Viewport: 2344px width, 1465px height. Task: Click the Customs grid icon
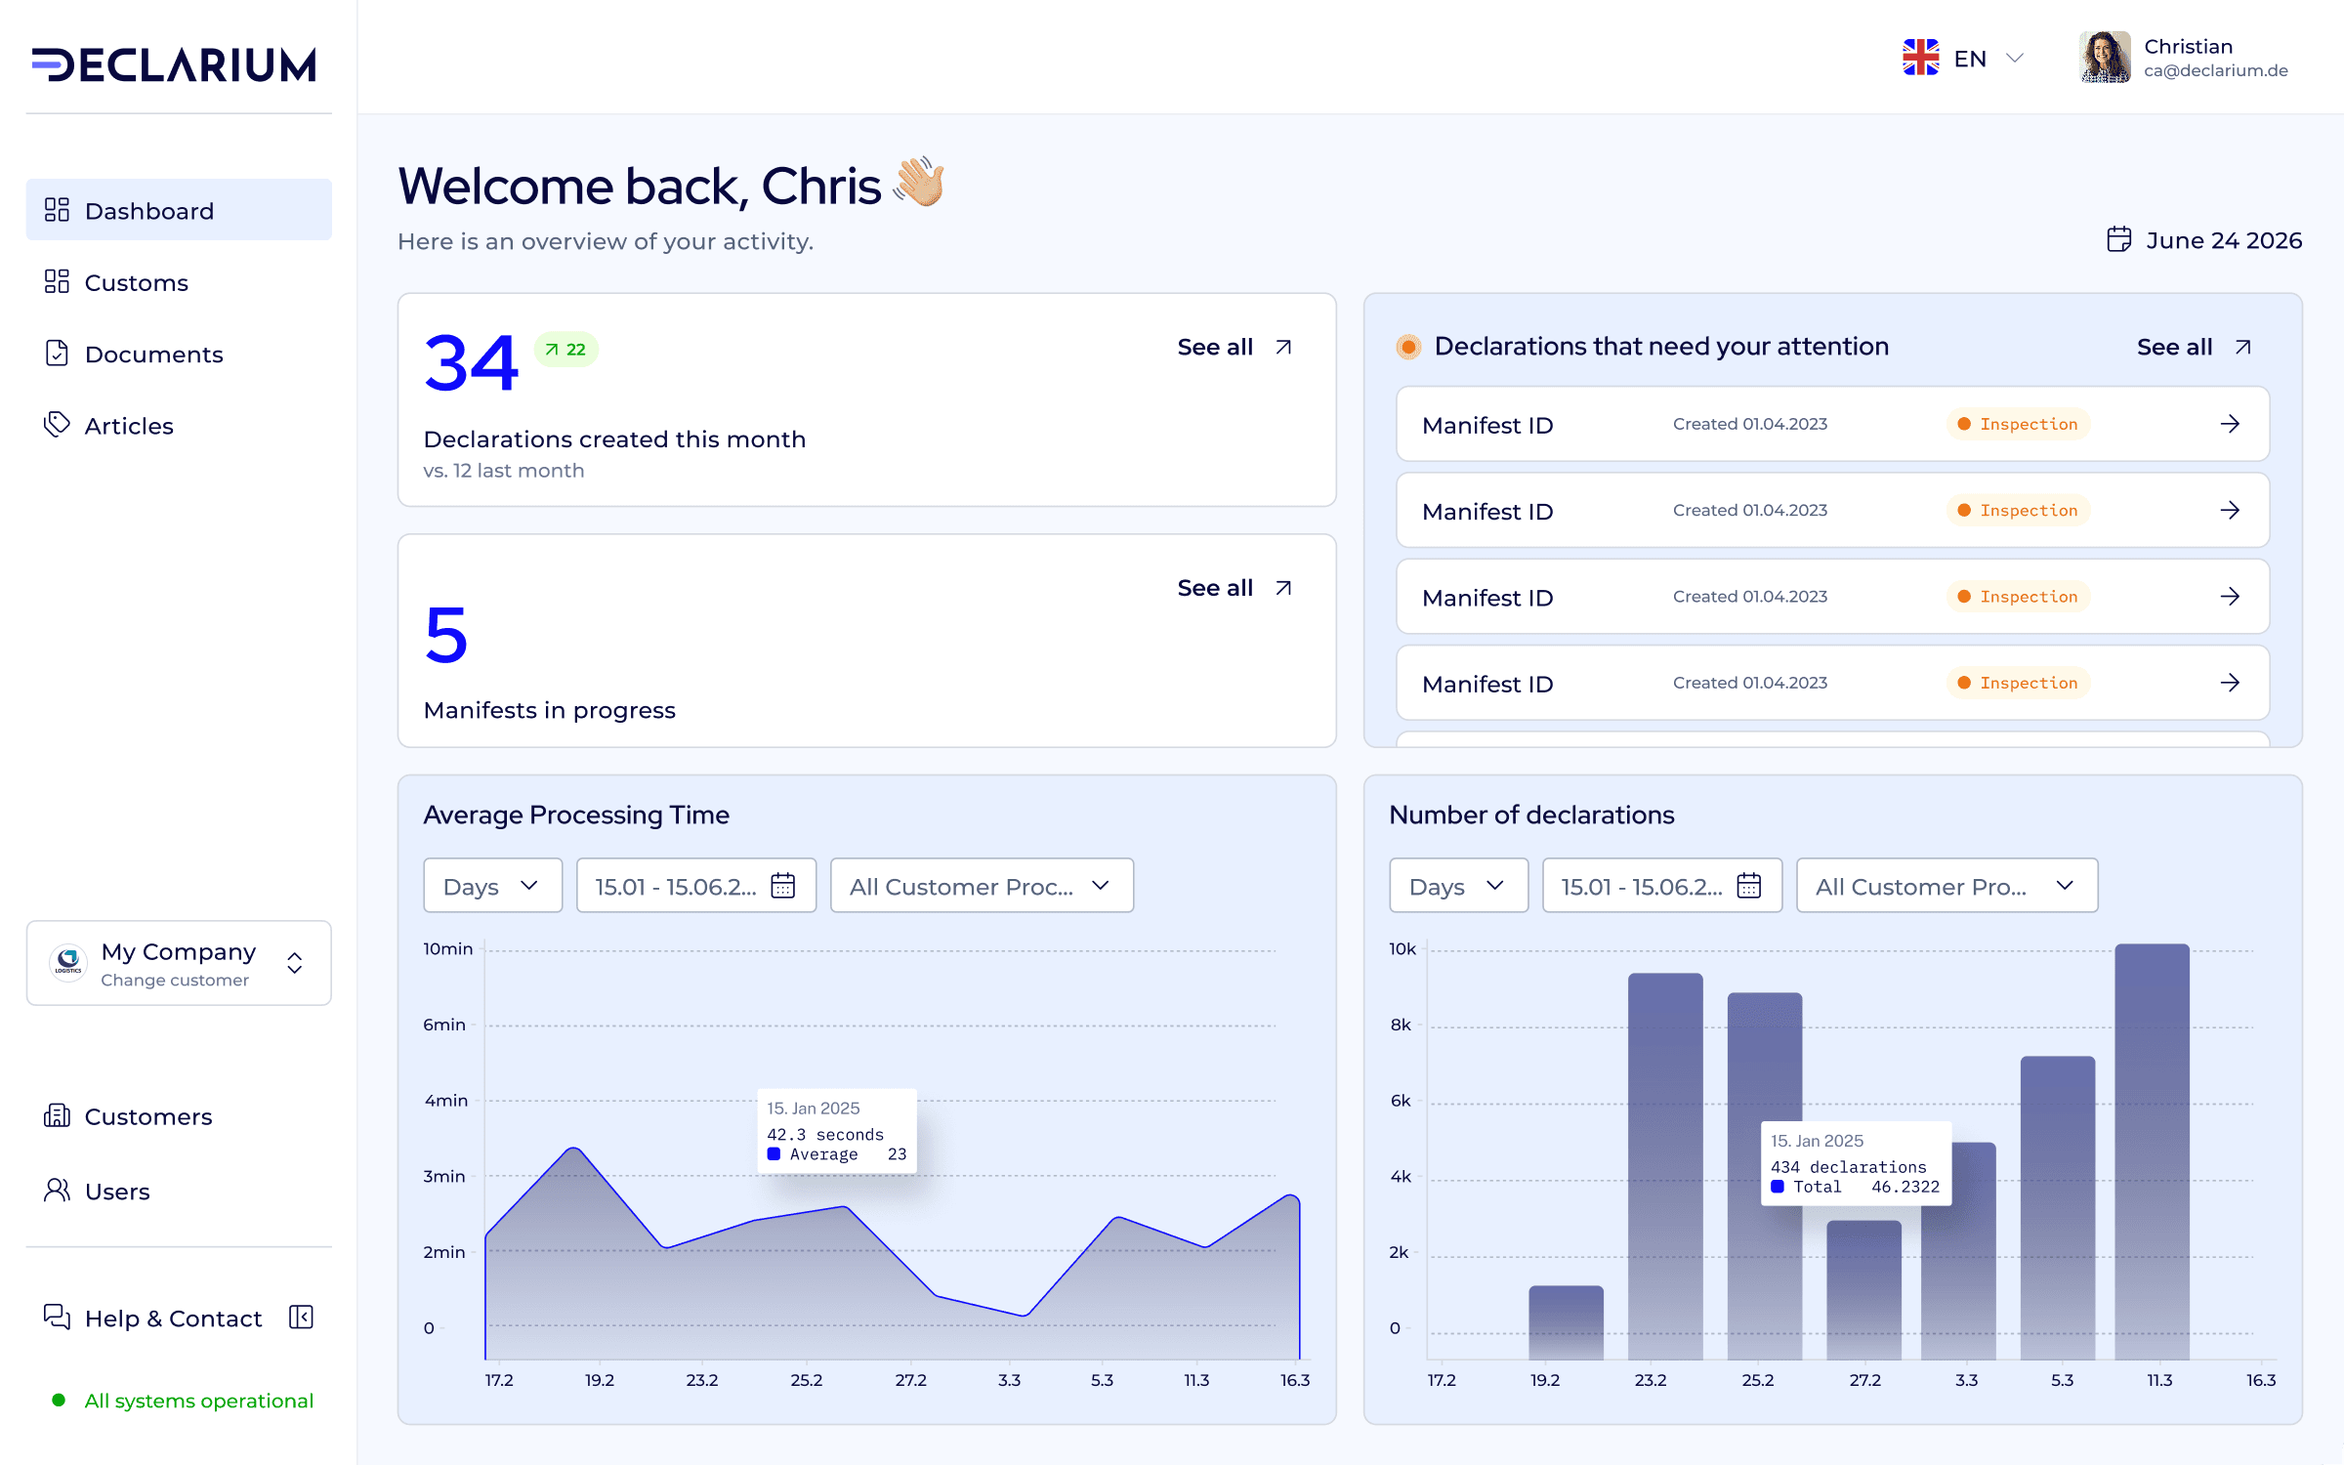[58, 281]
